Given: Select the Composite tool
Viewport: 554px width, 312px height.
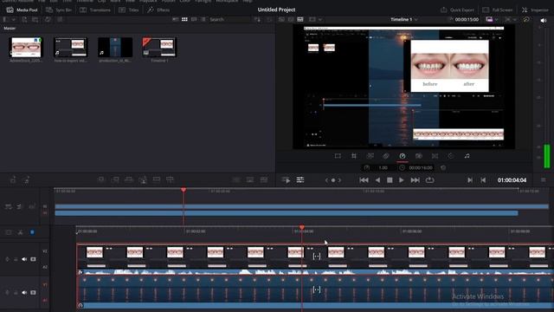Looking at the screenshot, I should click(x=386, y=156).
